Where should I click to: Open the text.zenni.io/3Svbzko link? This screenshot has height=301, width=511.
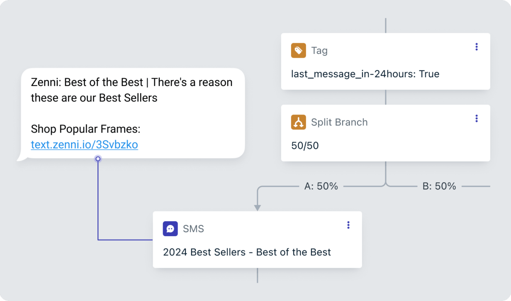[84, 145]
